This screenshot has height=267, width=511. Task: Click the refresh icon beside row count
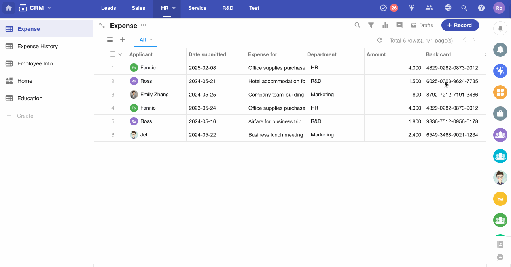380,40
